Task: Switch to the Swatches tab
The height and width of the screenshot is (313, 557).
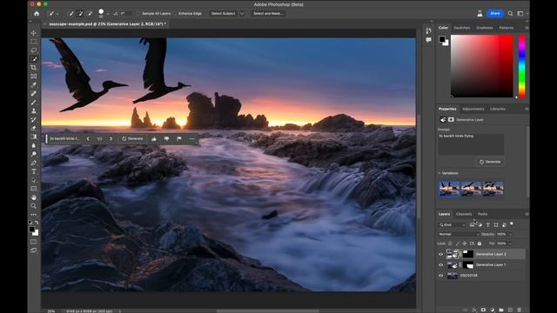Action: 462,28
